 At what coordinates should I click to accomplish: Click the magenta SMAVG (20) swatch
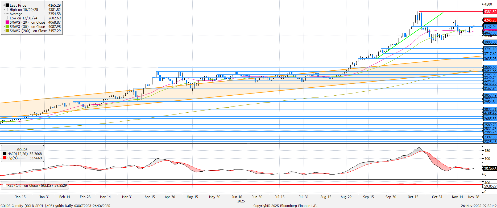coord(7,22)
